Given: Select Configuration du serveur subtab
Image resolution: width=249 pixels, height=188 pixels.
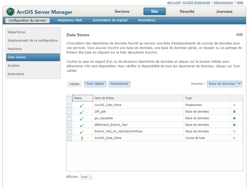Looking at the screenshot, I should [27, 20].
